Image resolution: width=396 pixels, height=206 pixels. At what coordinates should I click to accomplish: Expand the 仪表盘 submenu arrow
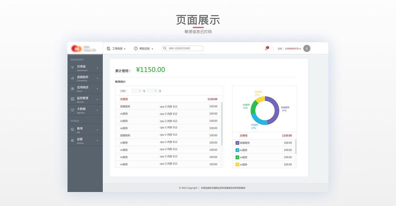pyautogui.click(x=97, y=68)
